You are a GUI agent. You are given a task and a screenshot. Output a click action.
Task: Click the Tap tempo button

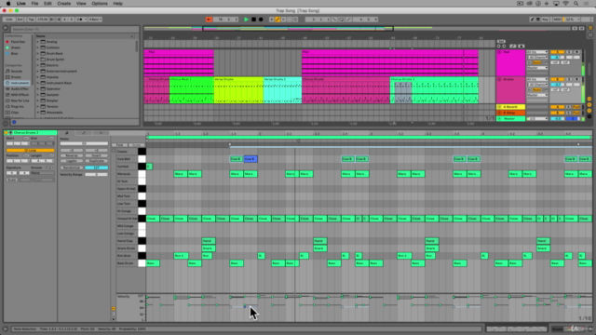tap(31, 20)
